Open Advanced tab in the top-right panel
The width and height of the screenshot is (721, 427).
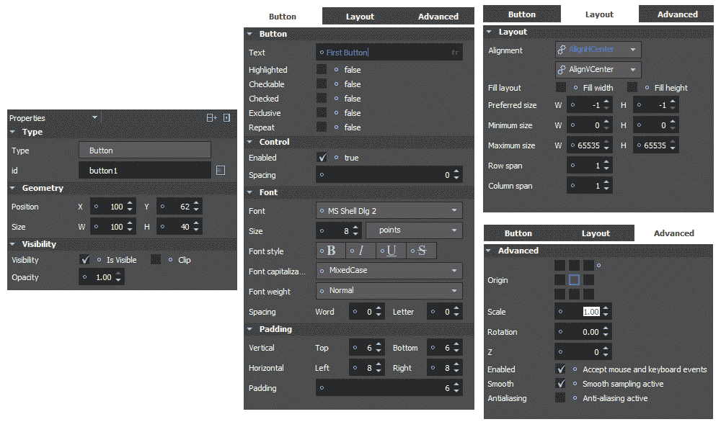click(x=677, y=14)
